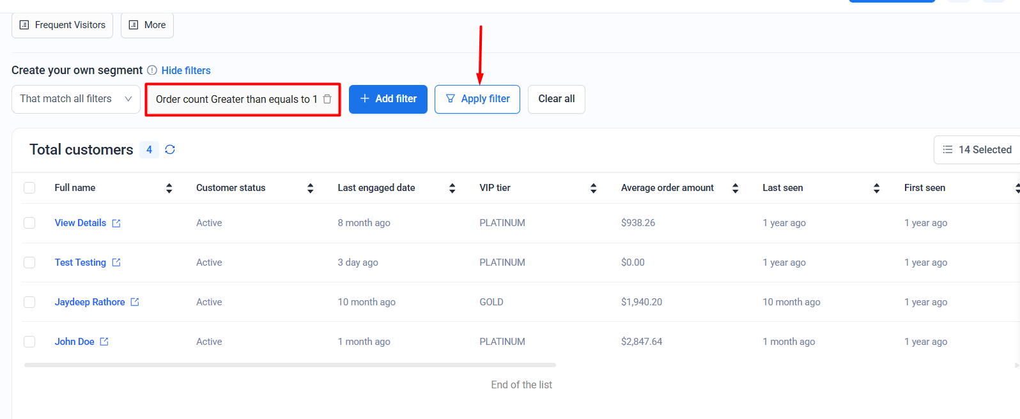
Task: Open external link icon next to Test Testing
Action: [x=116, y=263]
